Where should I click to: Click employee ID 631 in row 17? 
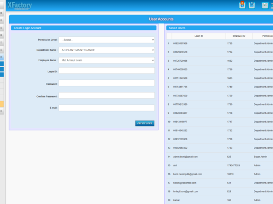[x=229, y=183]
